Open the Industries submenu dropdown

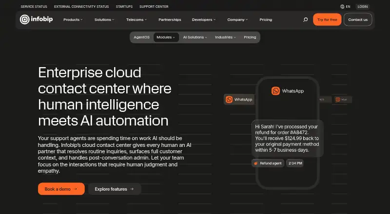coord(225,37)
